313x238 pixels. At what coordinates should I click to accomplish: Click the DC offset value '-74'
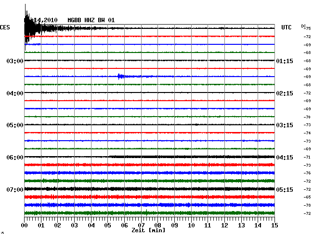307,133
